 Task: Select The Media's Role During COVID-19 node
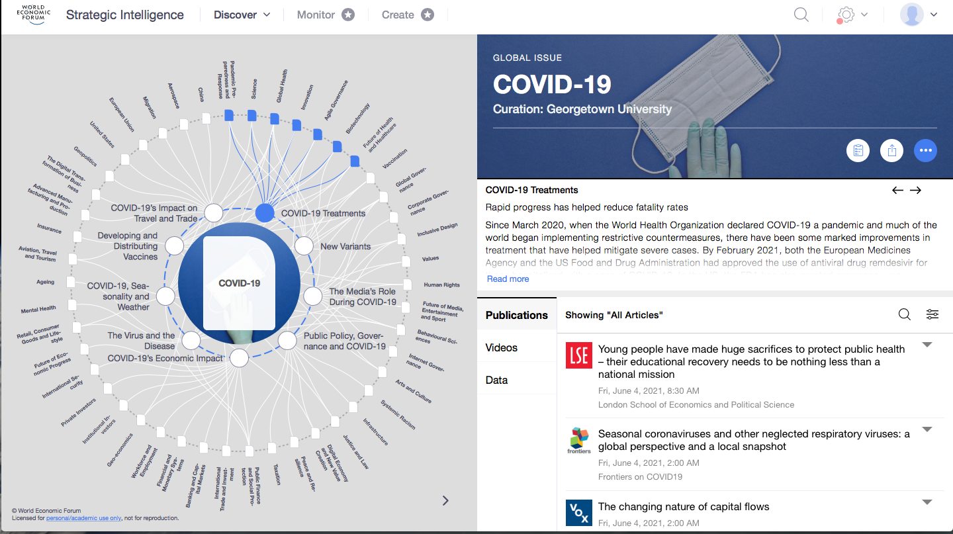point(313,296)
